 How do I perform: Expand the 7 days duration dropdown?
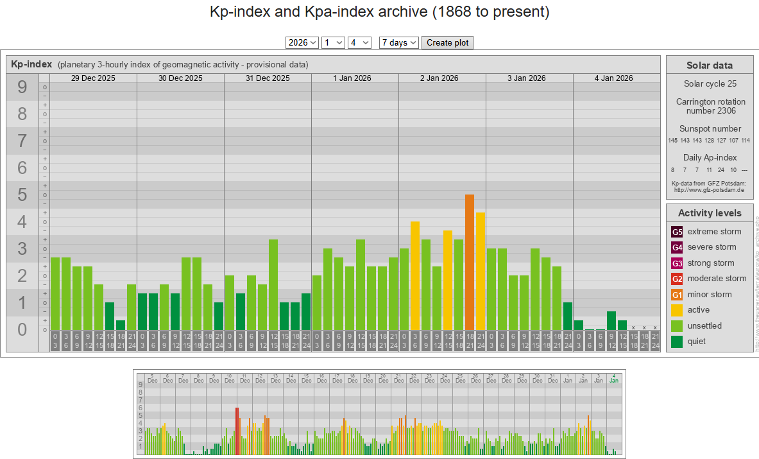[x=398, y=42]
